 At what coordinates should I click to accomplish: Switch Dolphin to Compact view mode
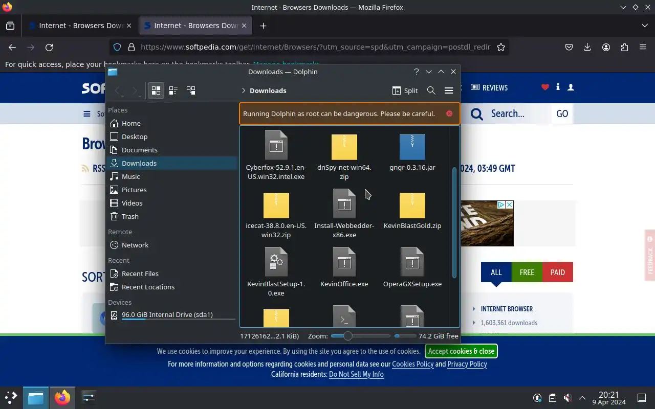point(173,90)
